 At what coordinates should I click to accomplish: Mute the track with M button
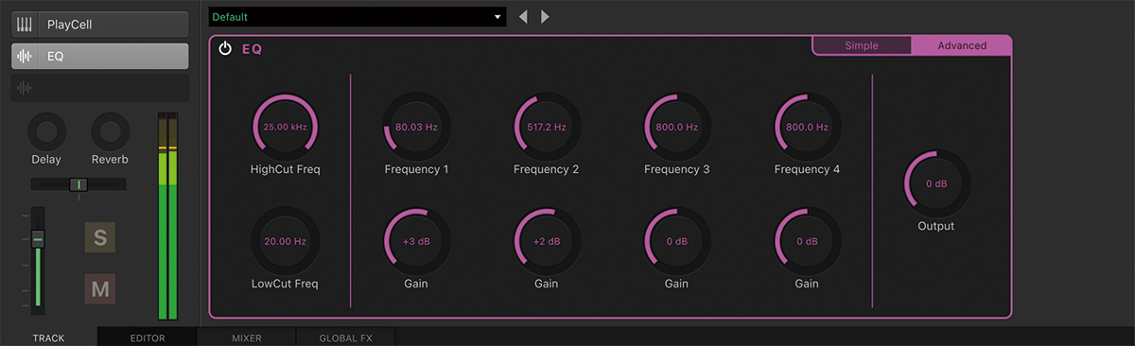tap(100, 288)
